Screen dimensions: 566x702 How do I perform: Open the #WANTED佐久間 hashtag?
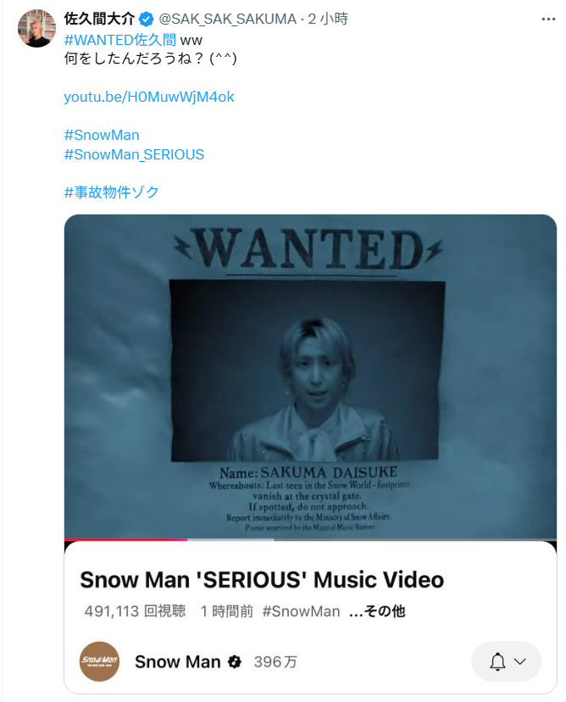point(120,40)
